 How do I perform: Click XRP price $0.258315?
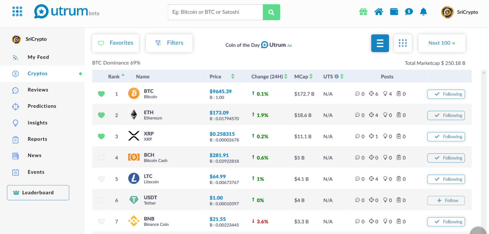[x=222, y=134]
